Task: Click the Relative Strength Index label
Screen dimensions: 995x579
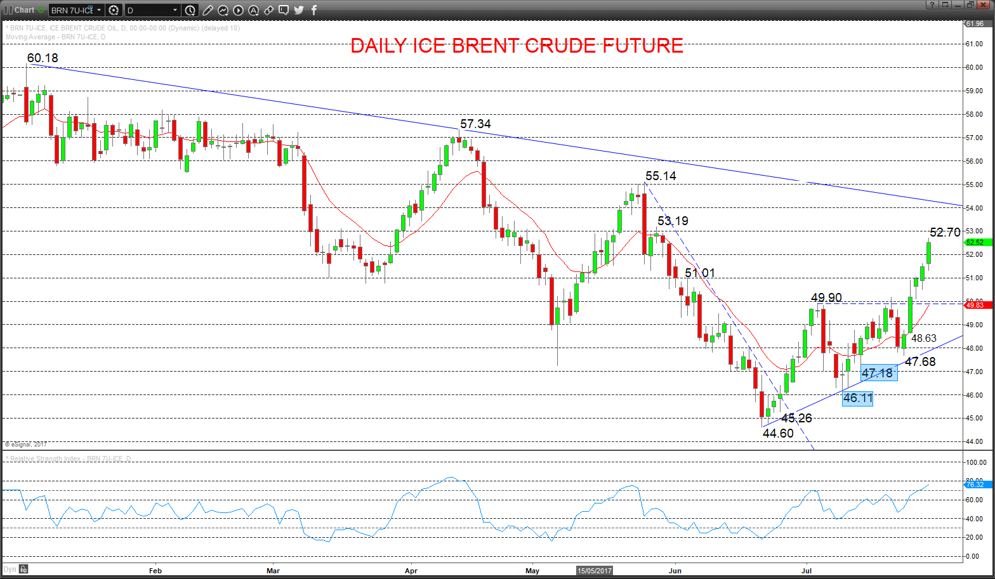Action: click(x=68, y=459)
